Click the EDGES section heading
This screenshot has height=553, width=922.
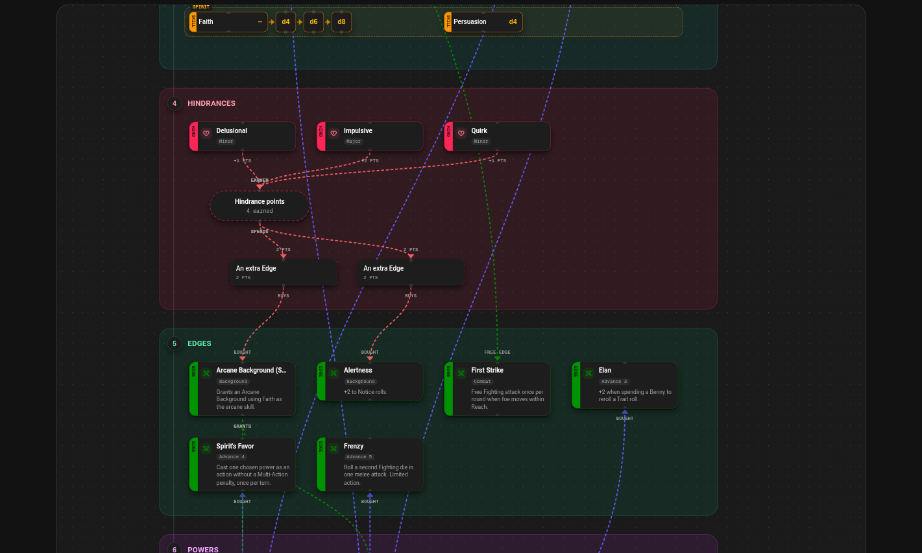point(199,343)
